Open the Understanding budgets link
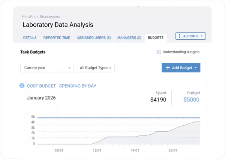 pos(181,52)
